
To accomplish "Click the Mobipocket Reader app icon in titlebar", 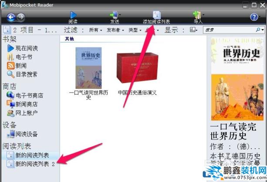I will click(4, 5).
